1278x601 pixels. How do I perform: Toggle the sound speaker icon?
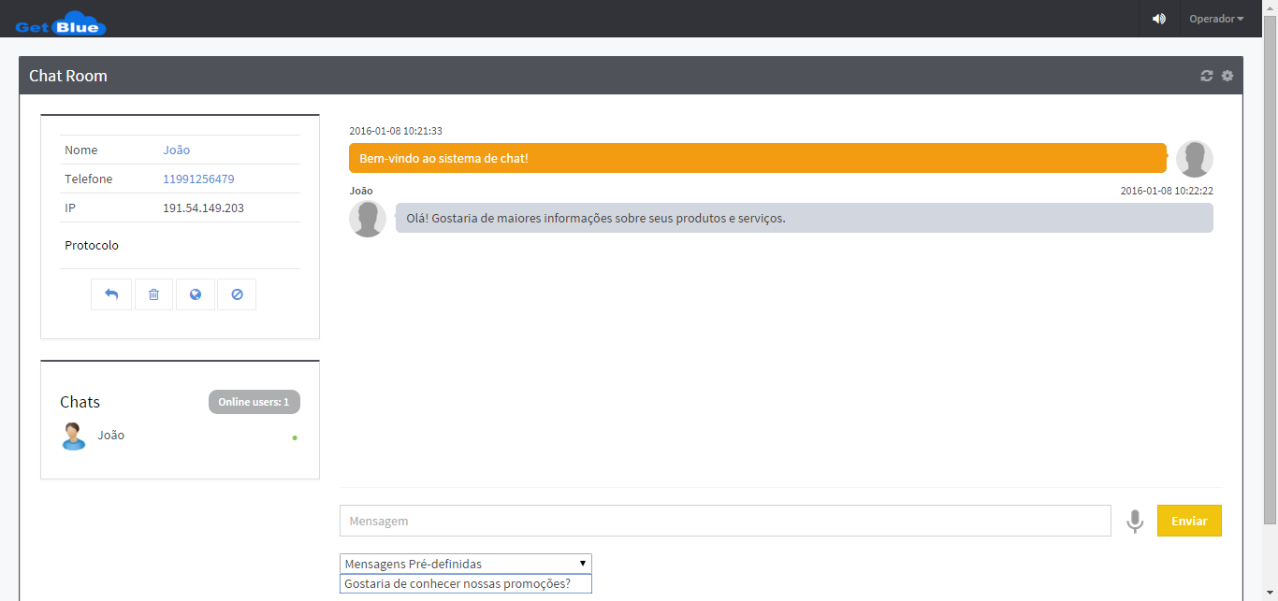(x=1159, y=19)
